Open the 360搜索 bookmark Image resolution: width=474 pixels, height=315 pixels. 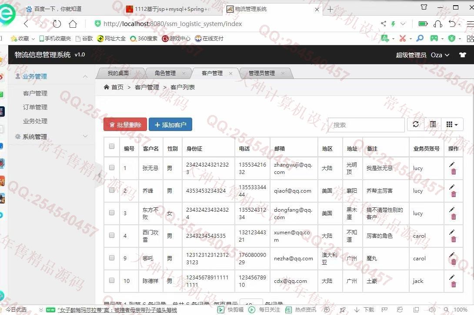click(144, 39)
